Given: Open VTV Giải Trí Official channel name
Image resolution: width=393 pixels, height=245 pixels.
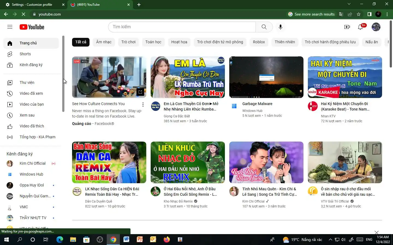Looking at the screenshot, I should point(335,201).
